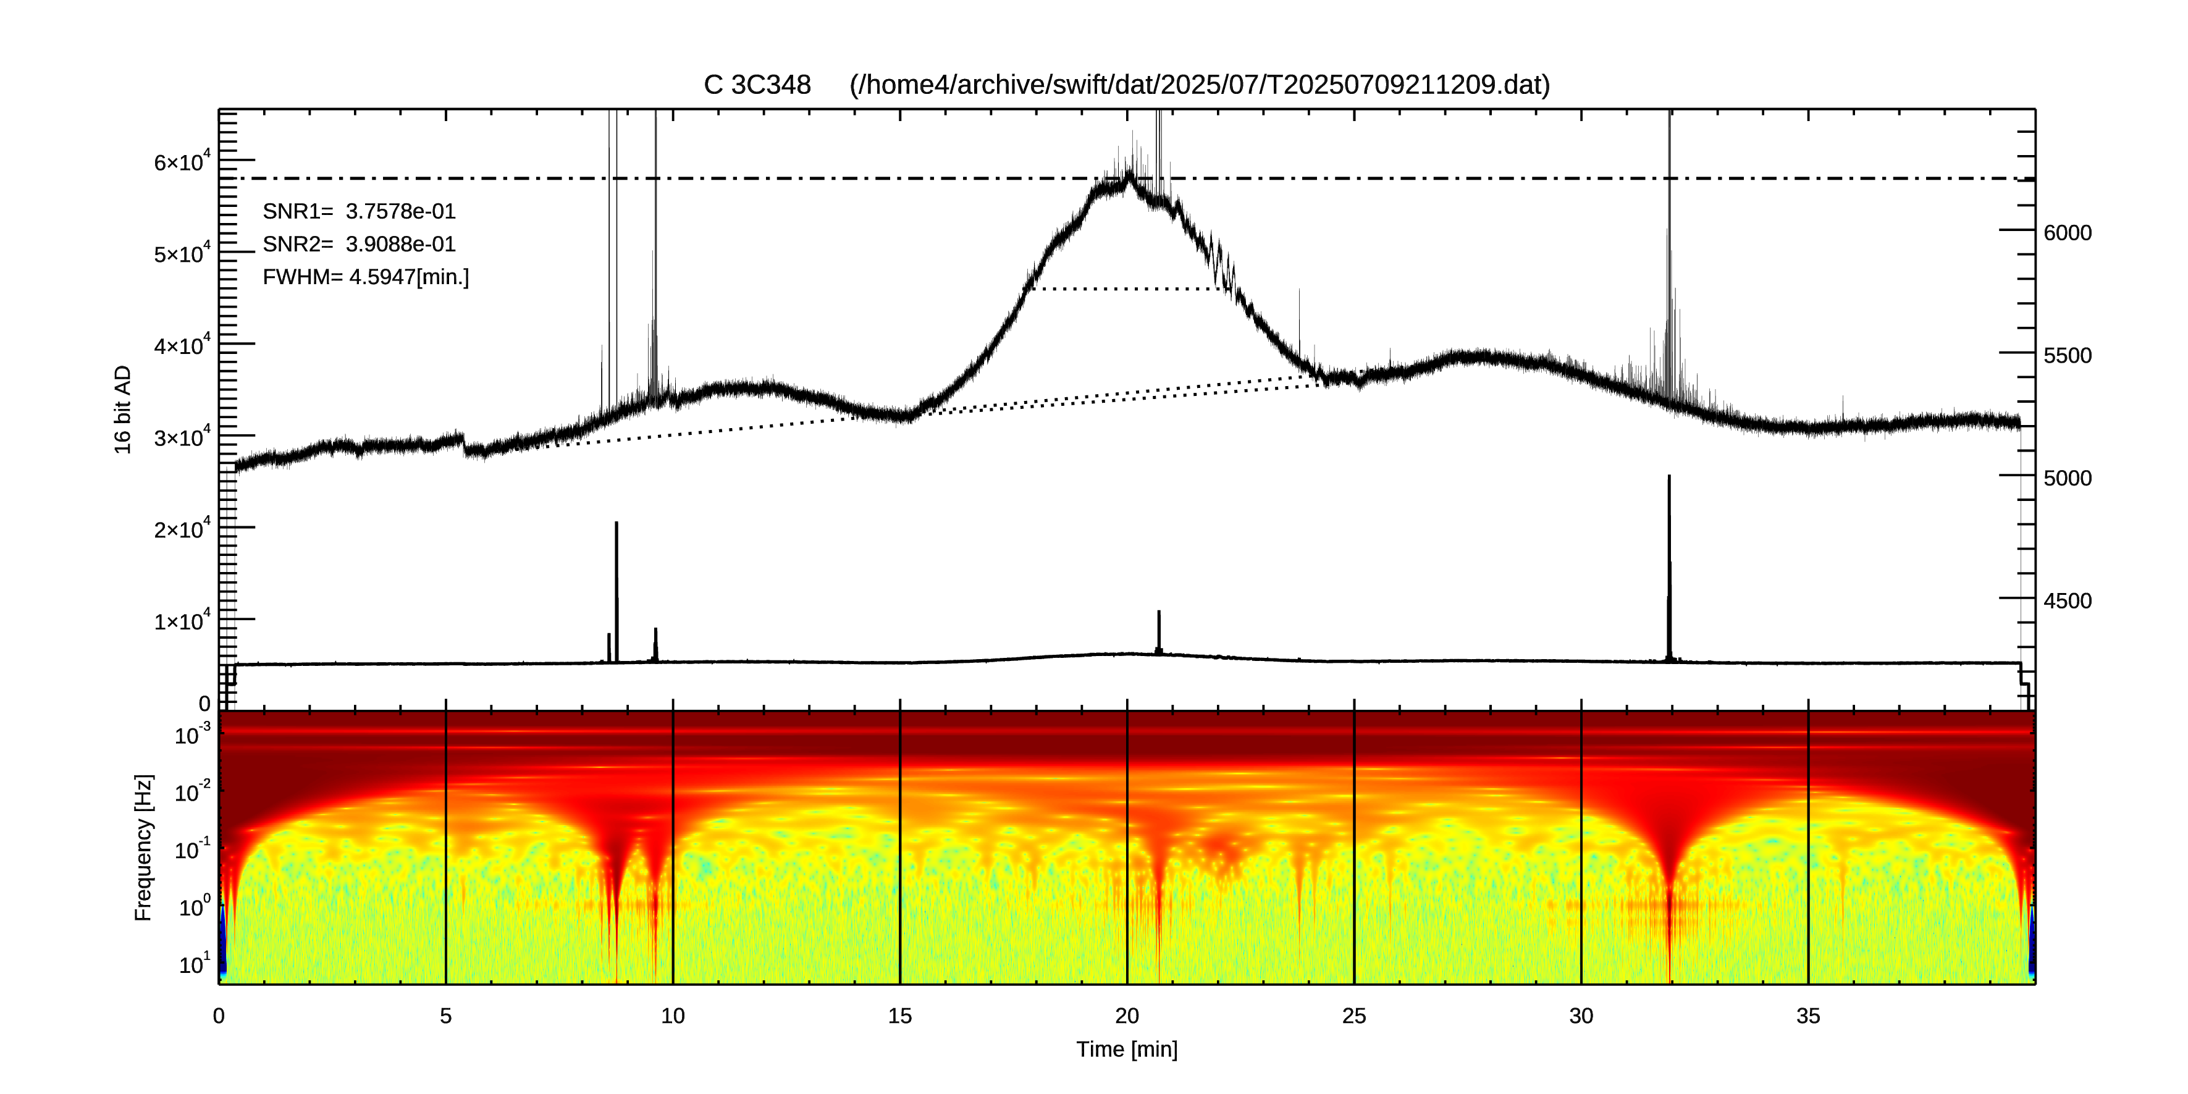
Task: Click the time-axis tick label 30
Action: point(1581,1016)
